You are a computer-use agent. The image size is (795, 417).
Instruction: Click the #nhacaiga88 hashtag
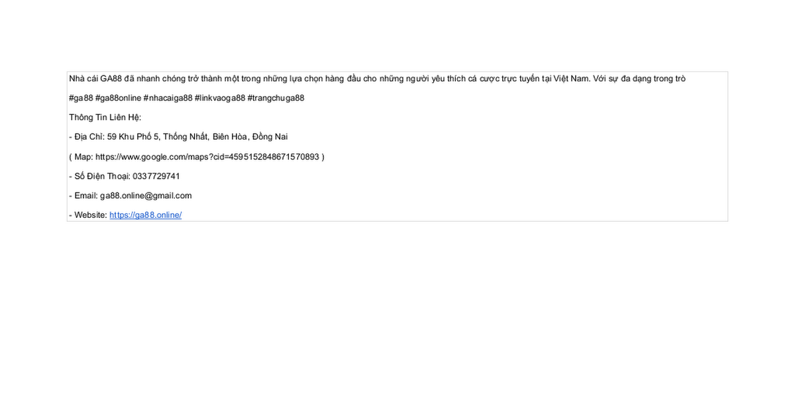168,98
